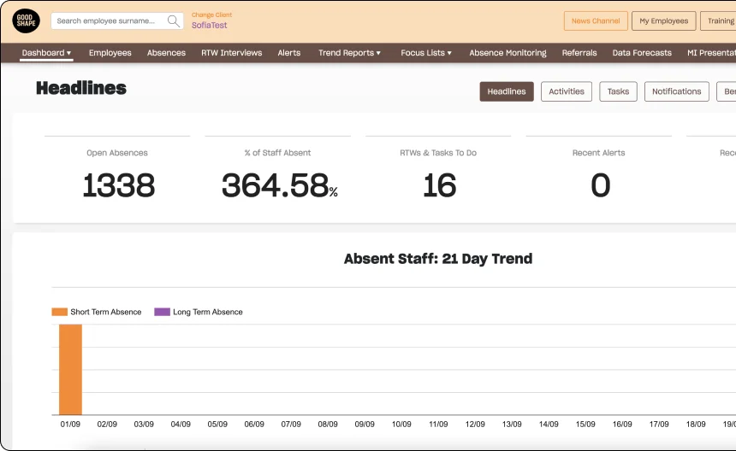Click the Change Client link
Viewport: 736px width, 451px height.
tap(211, 15)
